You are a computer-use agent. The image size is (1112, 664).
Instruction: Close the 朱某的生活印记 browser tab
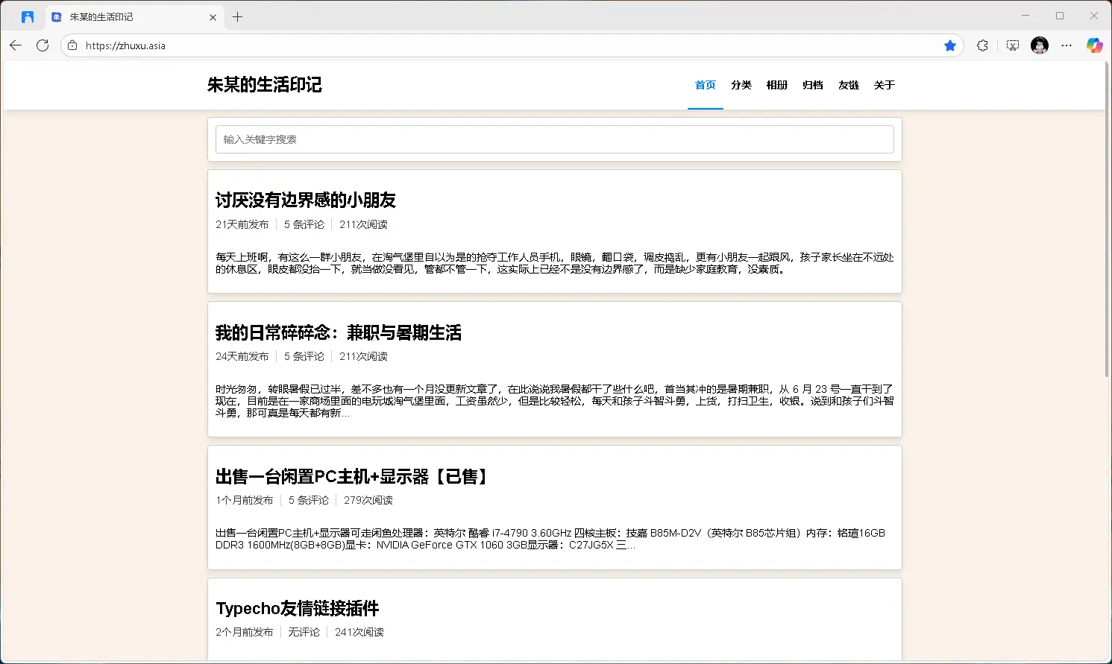click(x=213, y=17)
